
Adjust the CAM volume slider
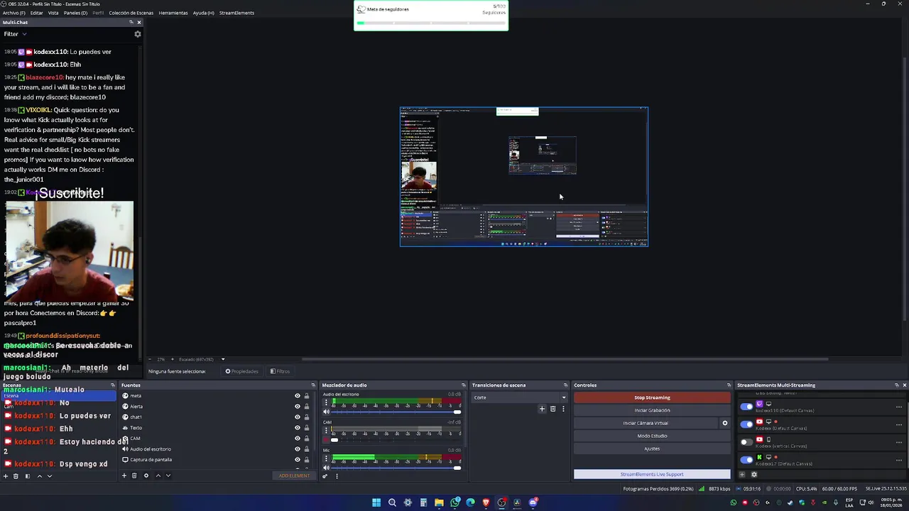[395, 439]
